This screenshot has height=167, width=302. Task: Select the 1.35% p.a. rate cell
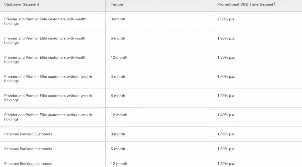[226, 164]
